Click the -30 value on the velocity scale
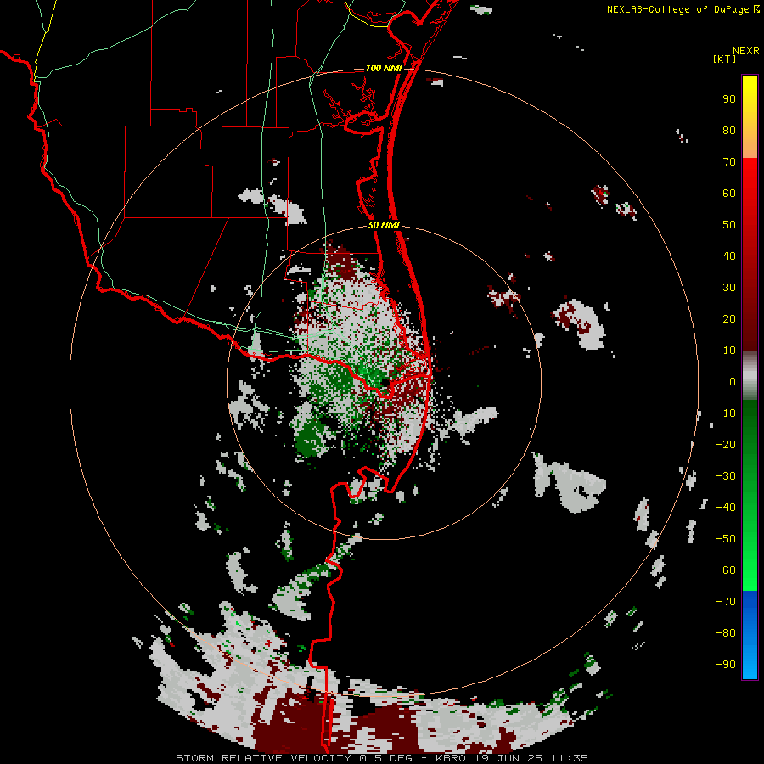Image resolution: width=764 pixels, height=764 pixels. (x=726, y=476)
